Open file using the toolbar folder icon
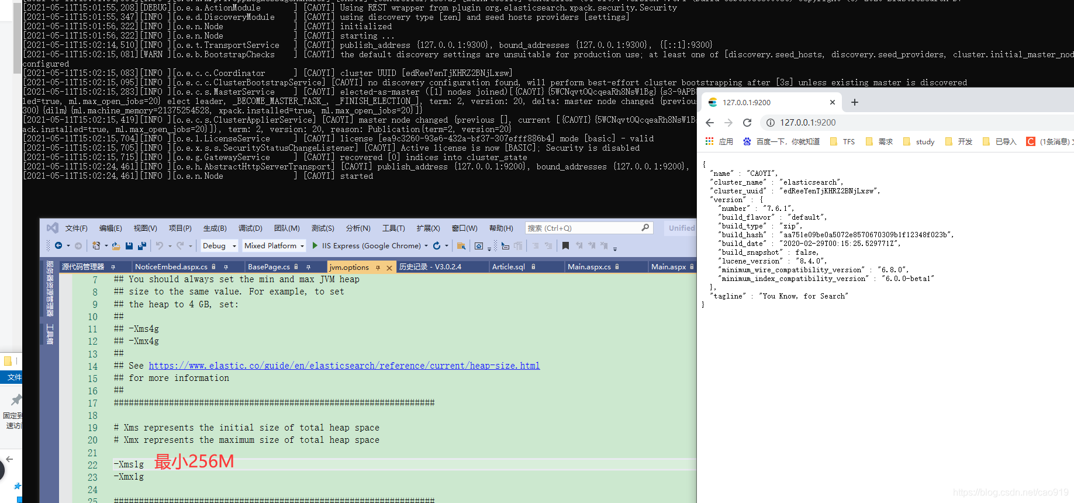Viewport: 1074px width, 503px height. (x=116, y=246)
